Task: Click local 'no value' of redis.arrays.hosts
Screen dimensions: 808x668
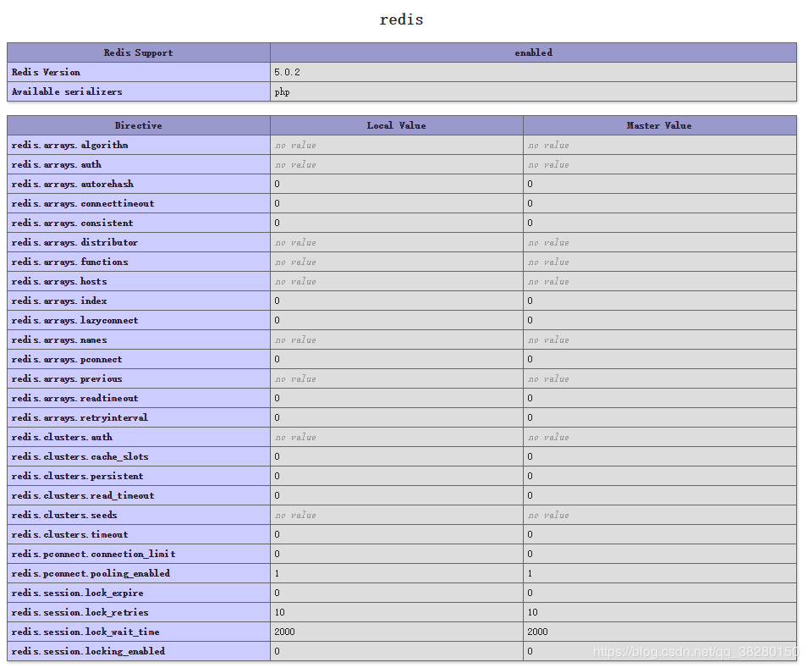Action: 295,282
